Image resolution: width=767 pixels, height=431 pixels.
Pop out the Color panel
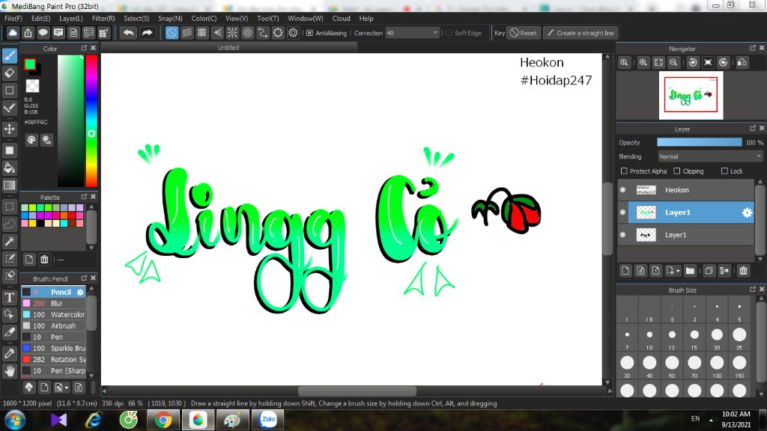pos(84,48)
